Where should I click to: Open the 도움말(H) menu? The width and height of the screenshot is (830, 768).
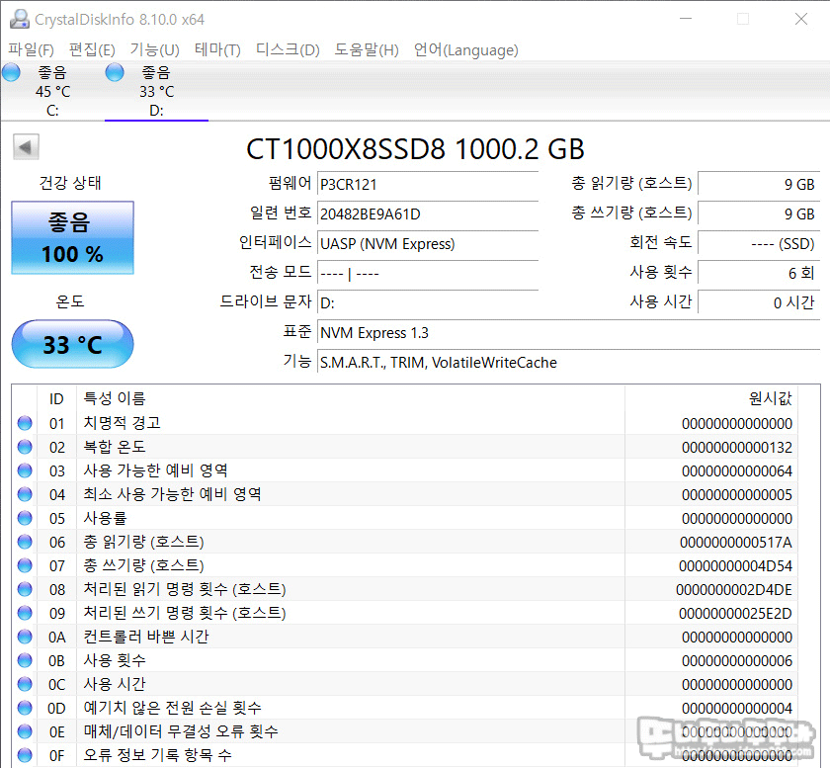click(367, 49)
